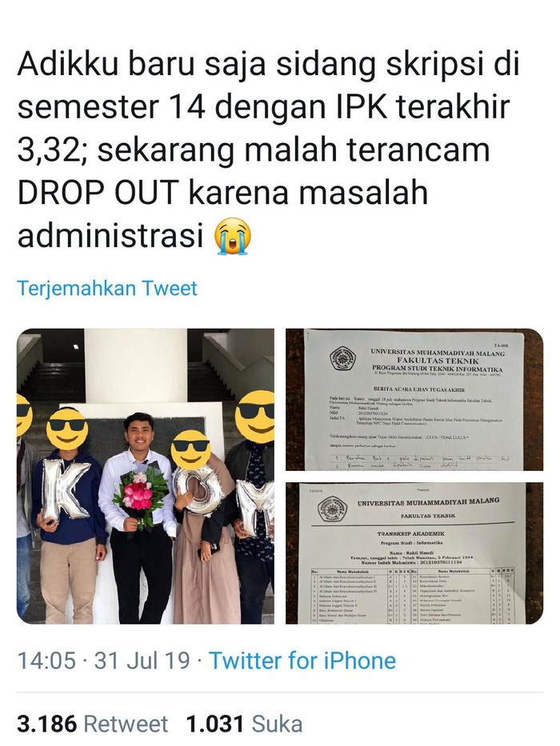
Task: Open the Transkrip Akademik document photo
Action: [x=414, y=553]
